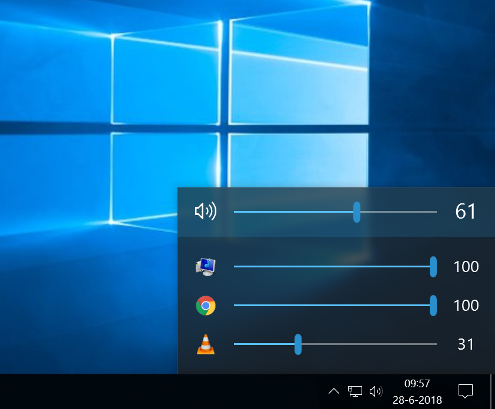Image resolution: width=495 pixels, height=409 pixels.
Task: Mute master volume via speaker icon
Action: pyautogui.click(x=206, y=211)
